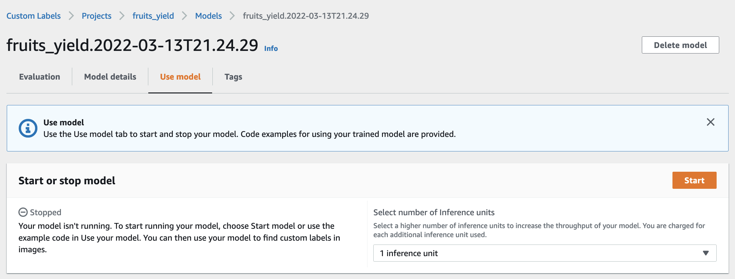Screen dimensions: 735x279
Task: Click the Models breadcrumb link
Action: [x=209, y=16]
